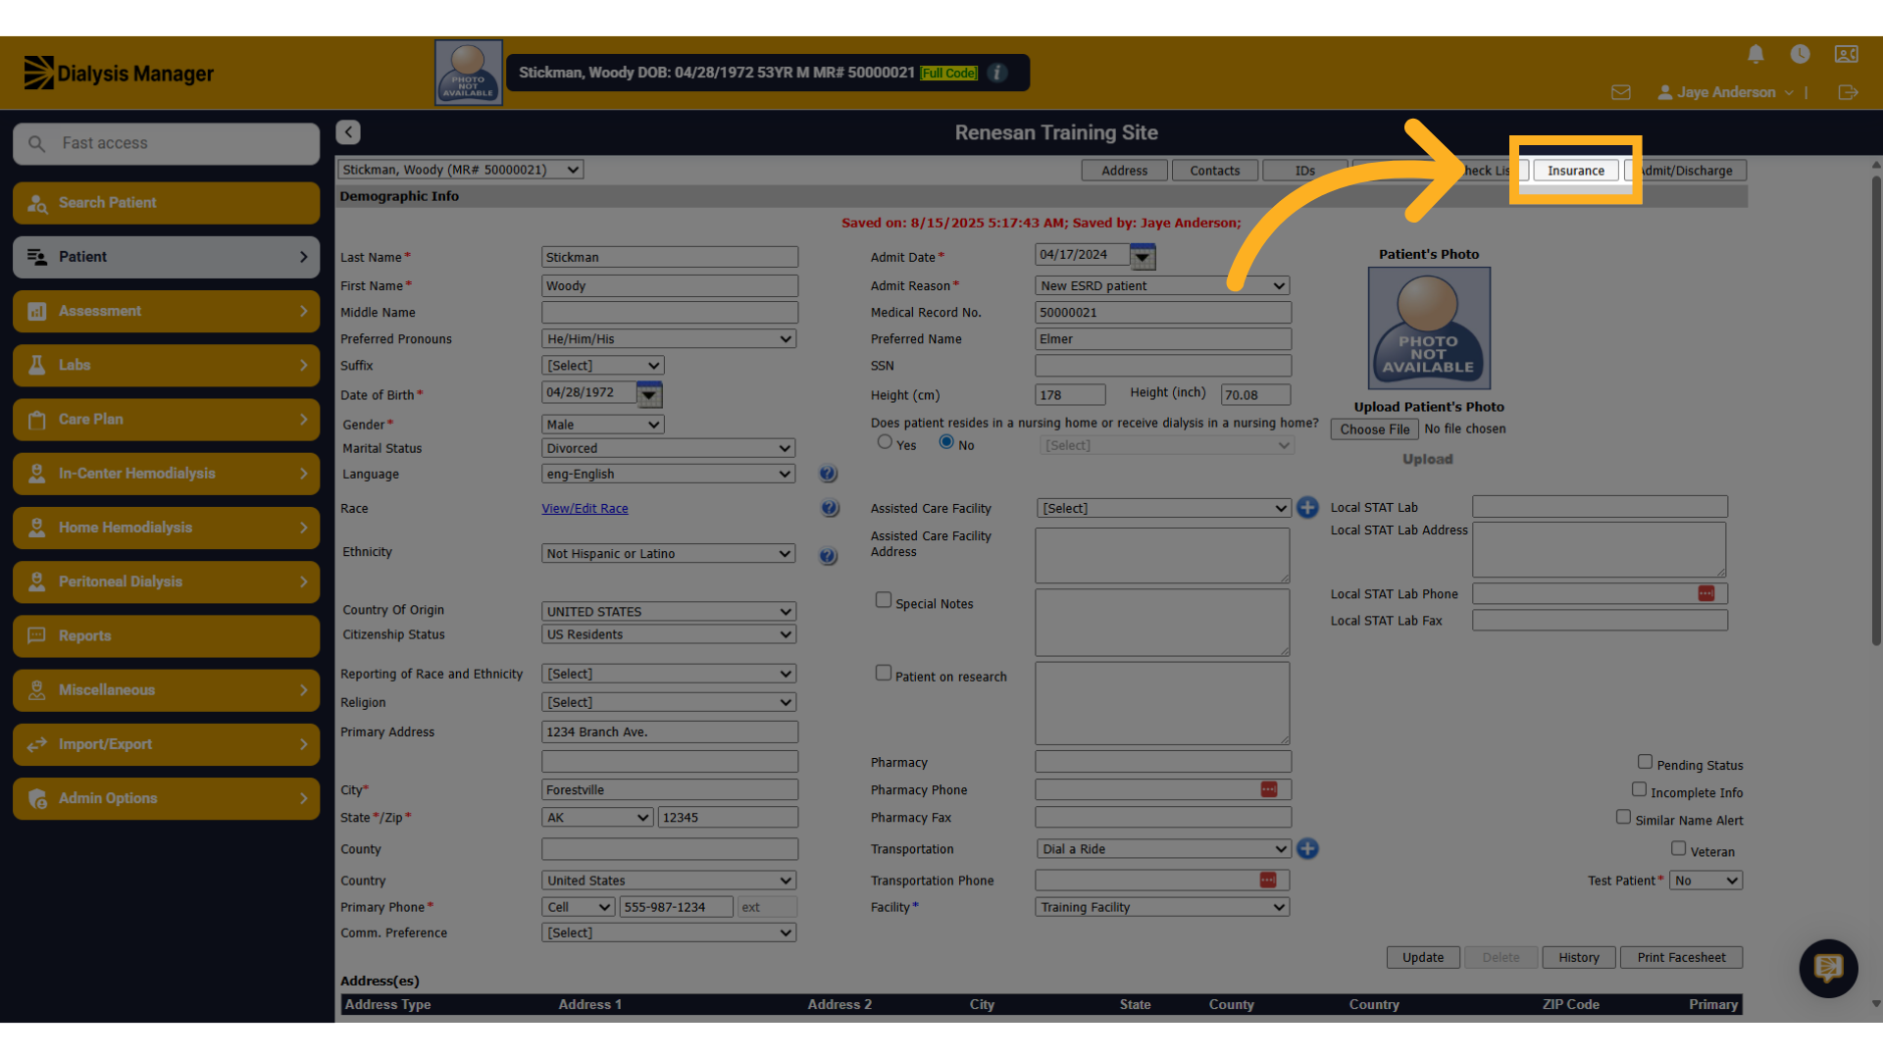Collapse sidebar with the back arrow button
This screenshot has height=1059, width=1883.
pyautogui.click(x=348, y=131)
